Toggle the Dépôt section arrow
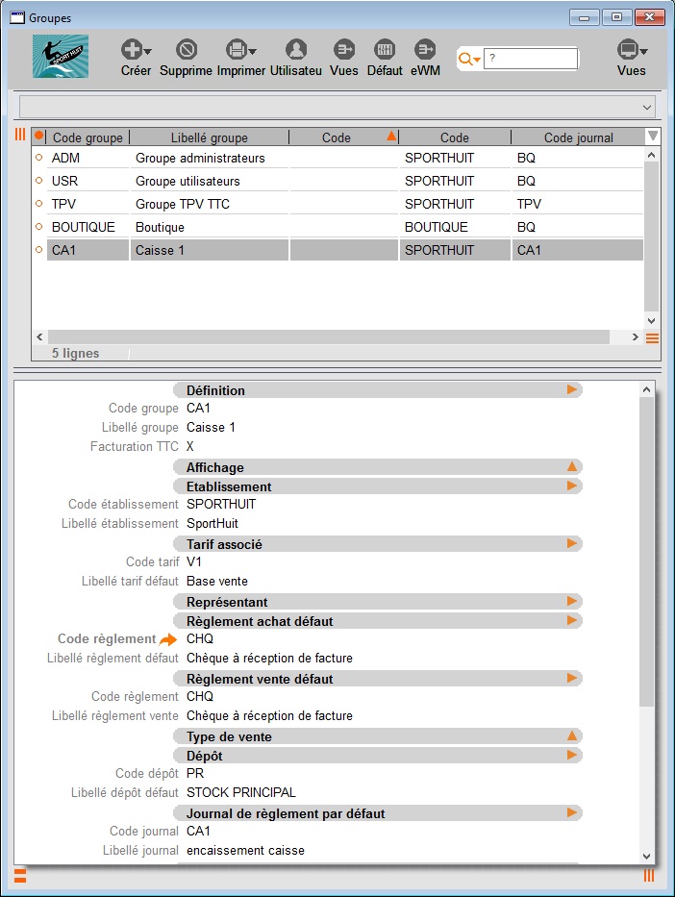675x897 pixels. click(x=571, y=755)
